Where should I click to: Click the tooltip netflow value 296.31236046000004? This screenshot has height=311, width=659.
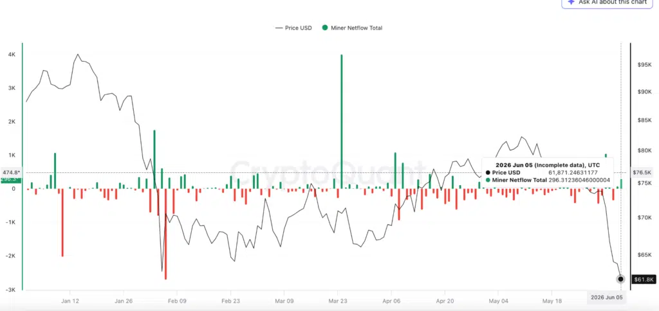pos(579,180)
